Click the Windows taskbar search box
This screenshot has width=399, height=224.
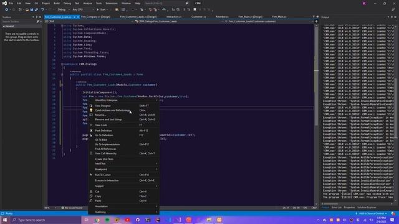[x=46, y=220]
